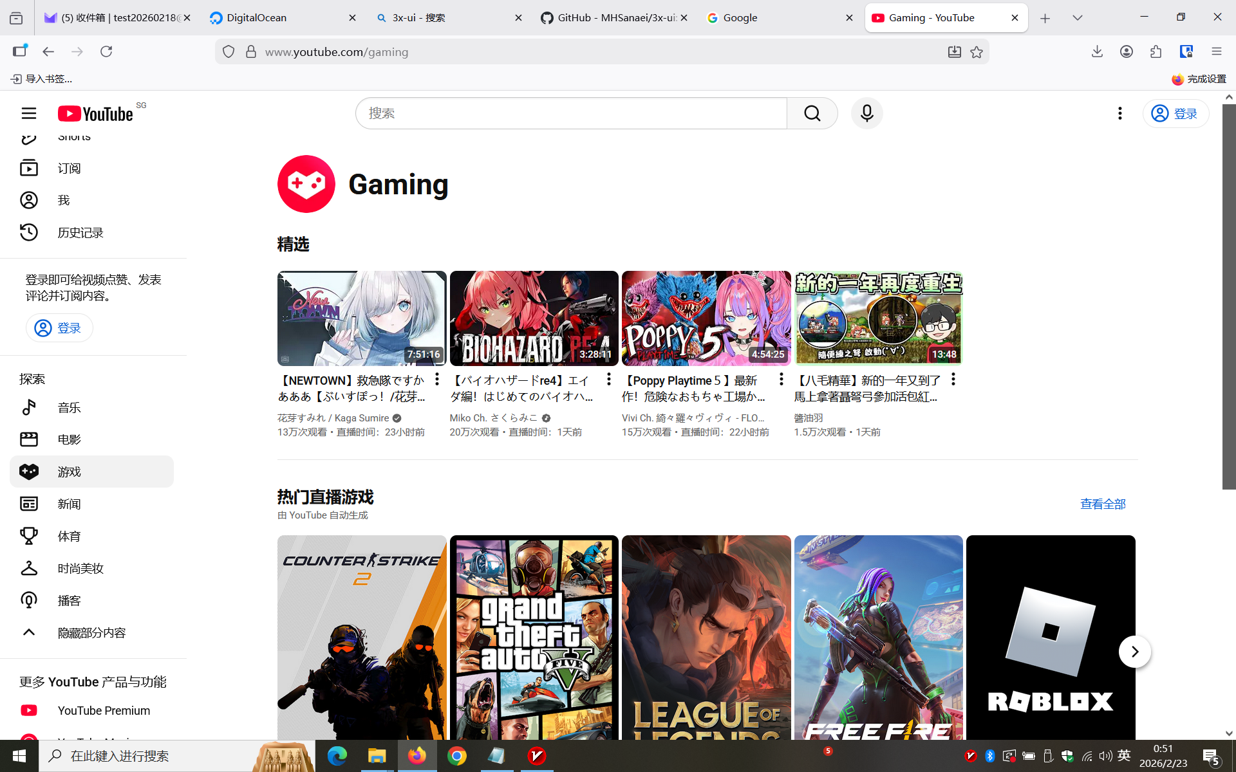The image size is (1236, 772).
Task: Open 新闻 news in the sidebar
Action: (x=91, y=504)
